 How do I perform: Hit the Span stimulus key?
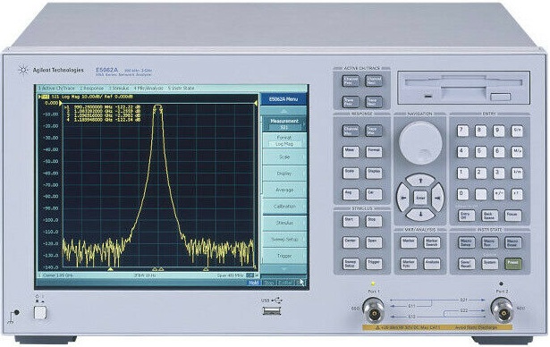(x=374, y=242)
